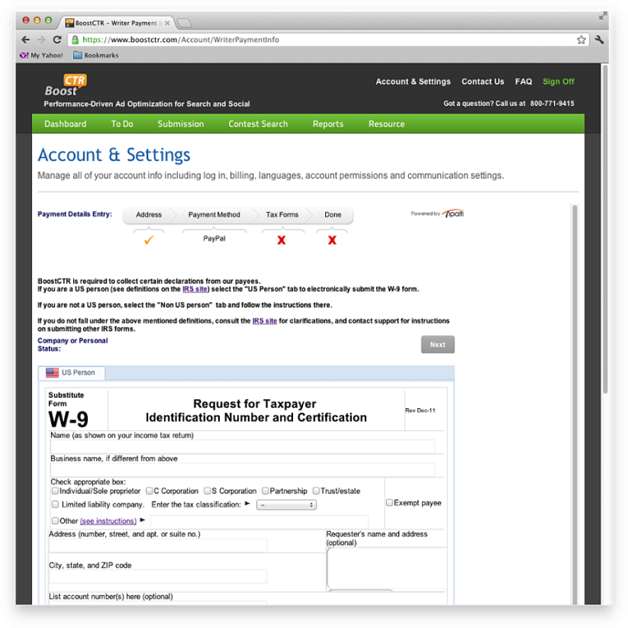The width and height of the screenshot is (628, 628).
Task: Follow the see instructions link
Action: 108,521
